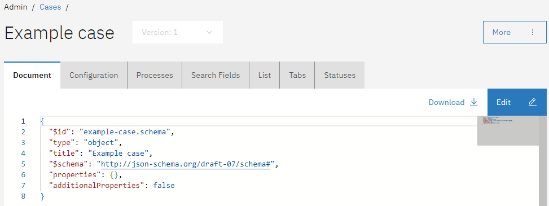Open the Version selector combo box
This screenshot has height=206, width=549.
(178, 32)
